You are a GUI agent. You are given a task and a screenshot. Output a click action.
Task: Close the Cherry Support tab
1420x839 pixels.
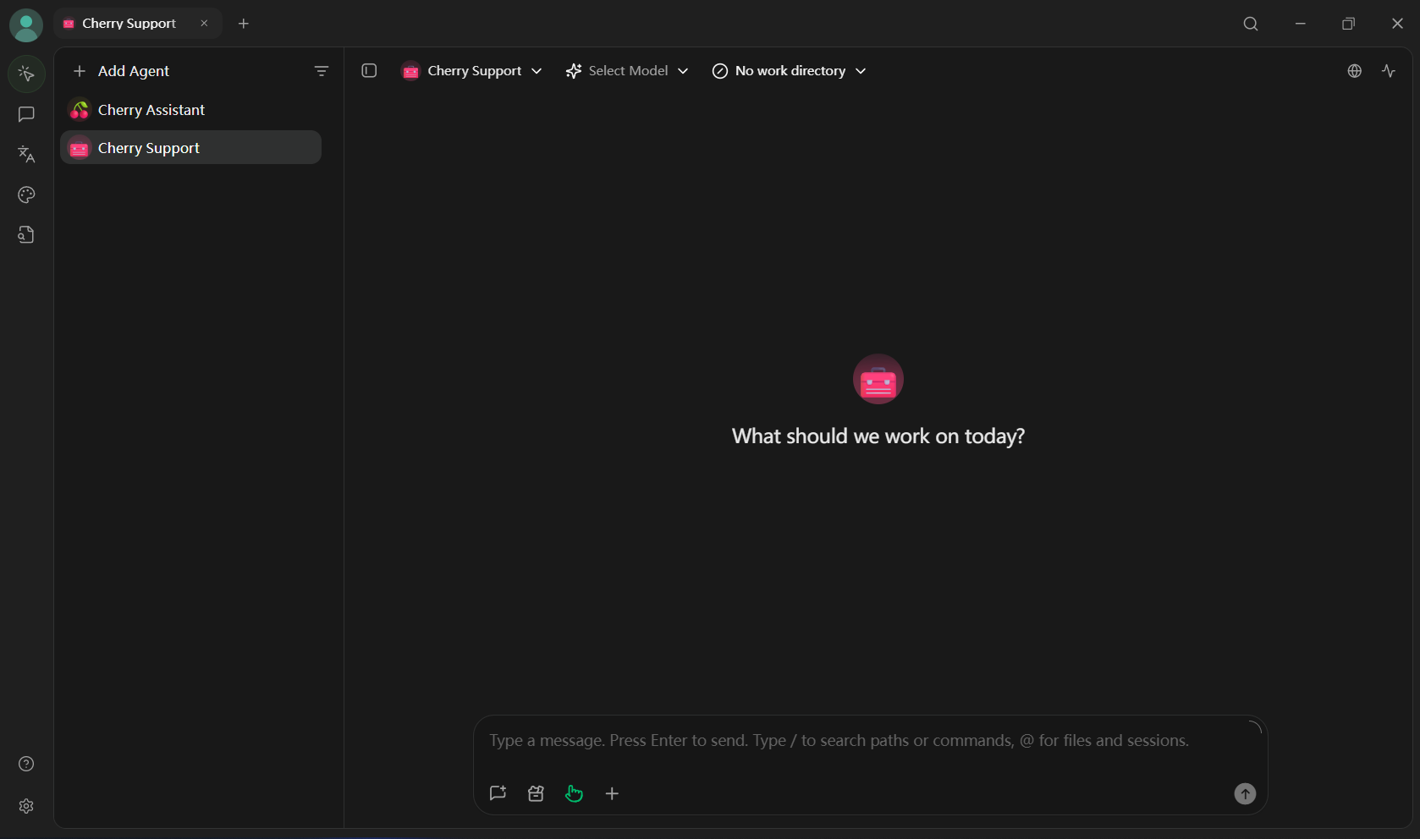(204, 24)
